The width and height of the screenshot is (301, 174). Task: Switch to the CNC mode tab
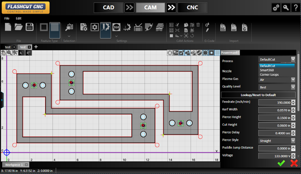[192, 7]
